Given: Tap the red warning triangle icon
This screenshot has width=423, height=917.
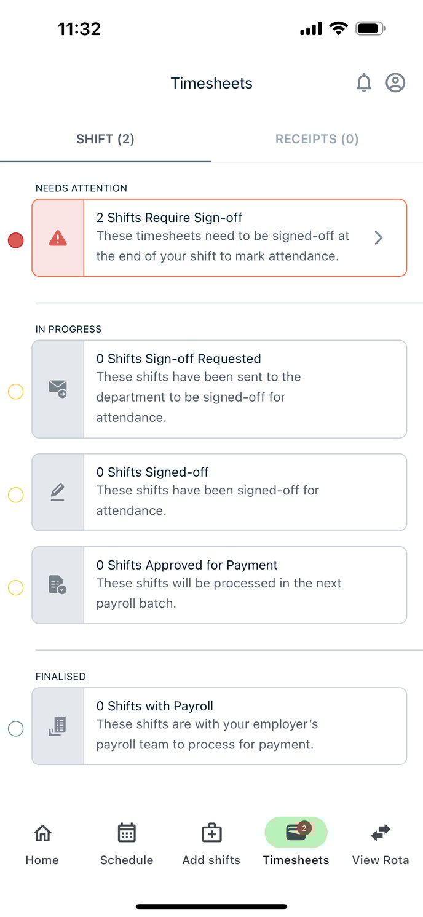Looking at the screenshot, I should tap(58, 238).
